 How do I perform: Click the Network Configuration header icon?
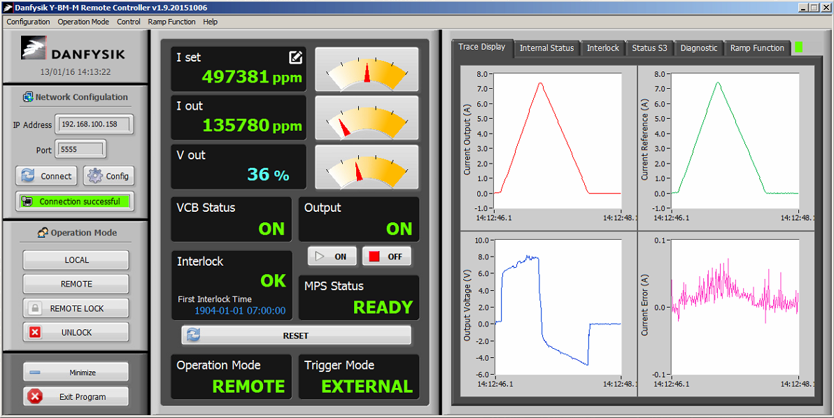[28, 97]
